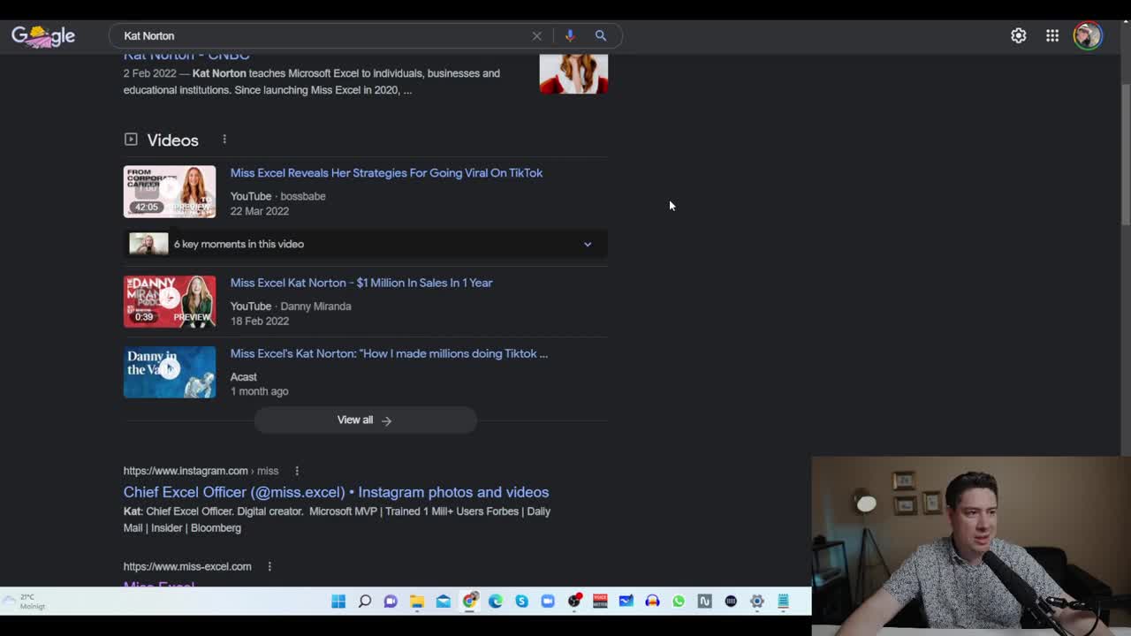Switch to Chrome in the taskbar

469,602
